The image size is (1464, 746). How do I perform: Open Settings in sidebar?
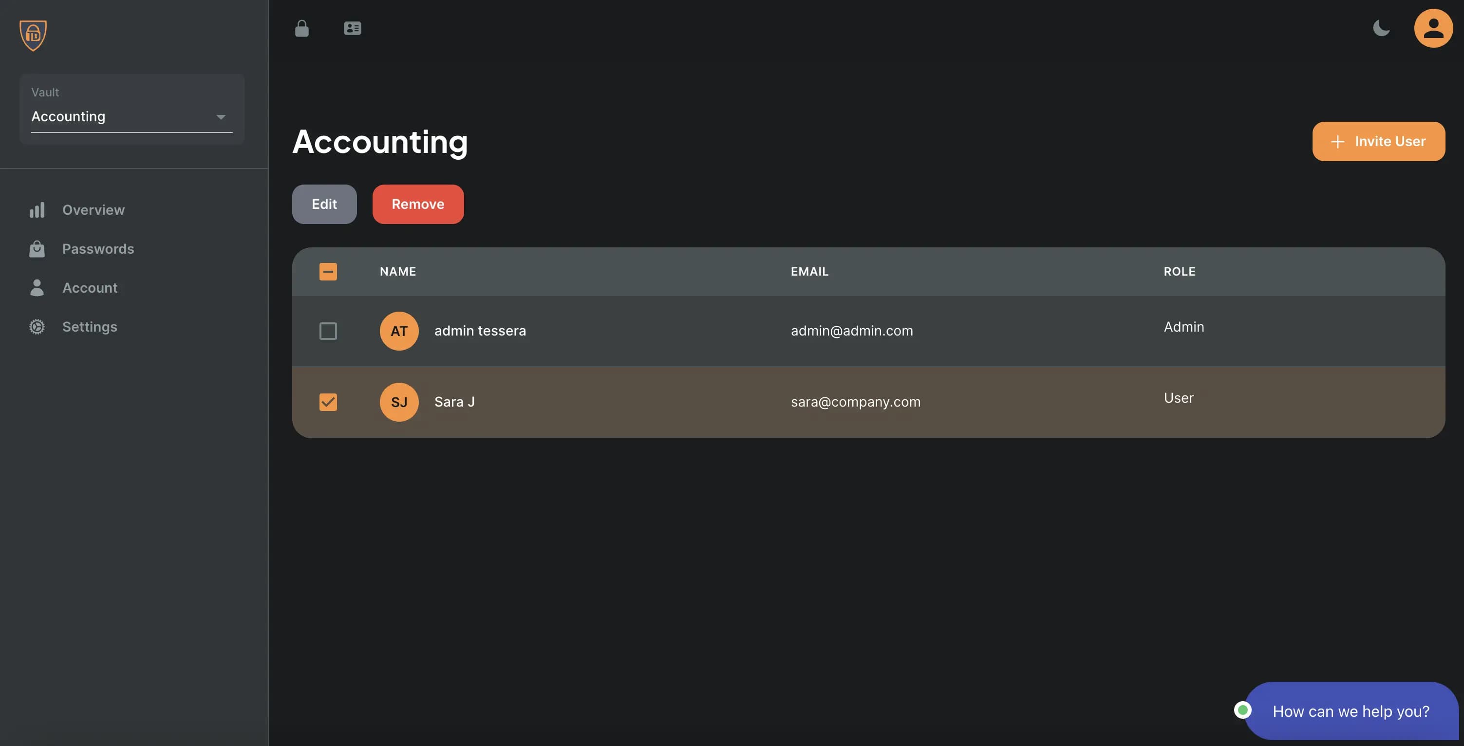[x=89, y=327]
